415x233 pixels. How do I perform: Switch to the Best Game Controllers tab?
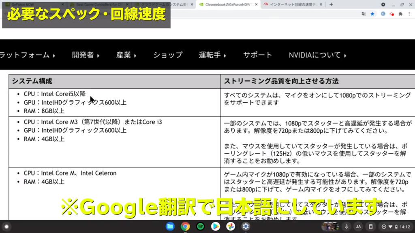[98, 4]
